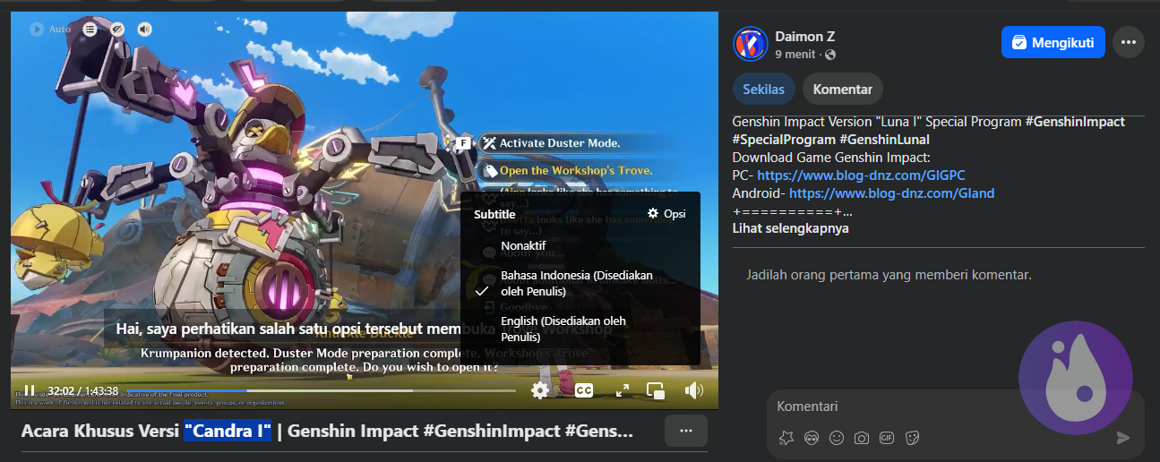This screenshot has width=1160, height=462.
Task: Send the comment with arrow icon
Action: tap(1123, 438)
